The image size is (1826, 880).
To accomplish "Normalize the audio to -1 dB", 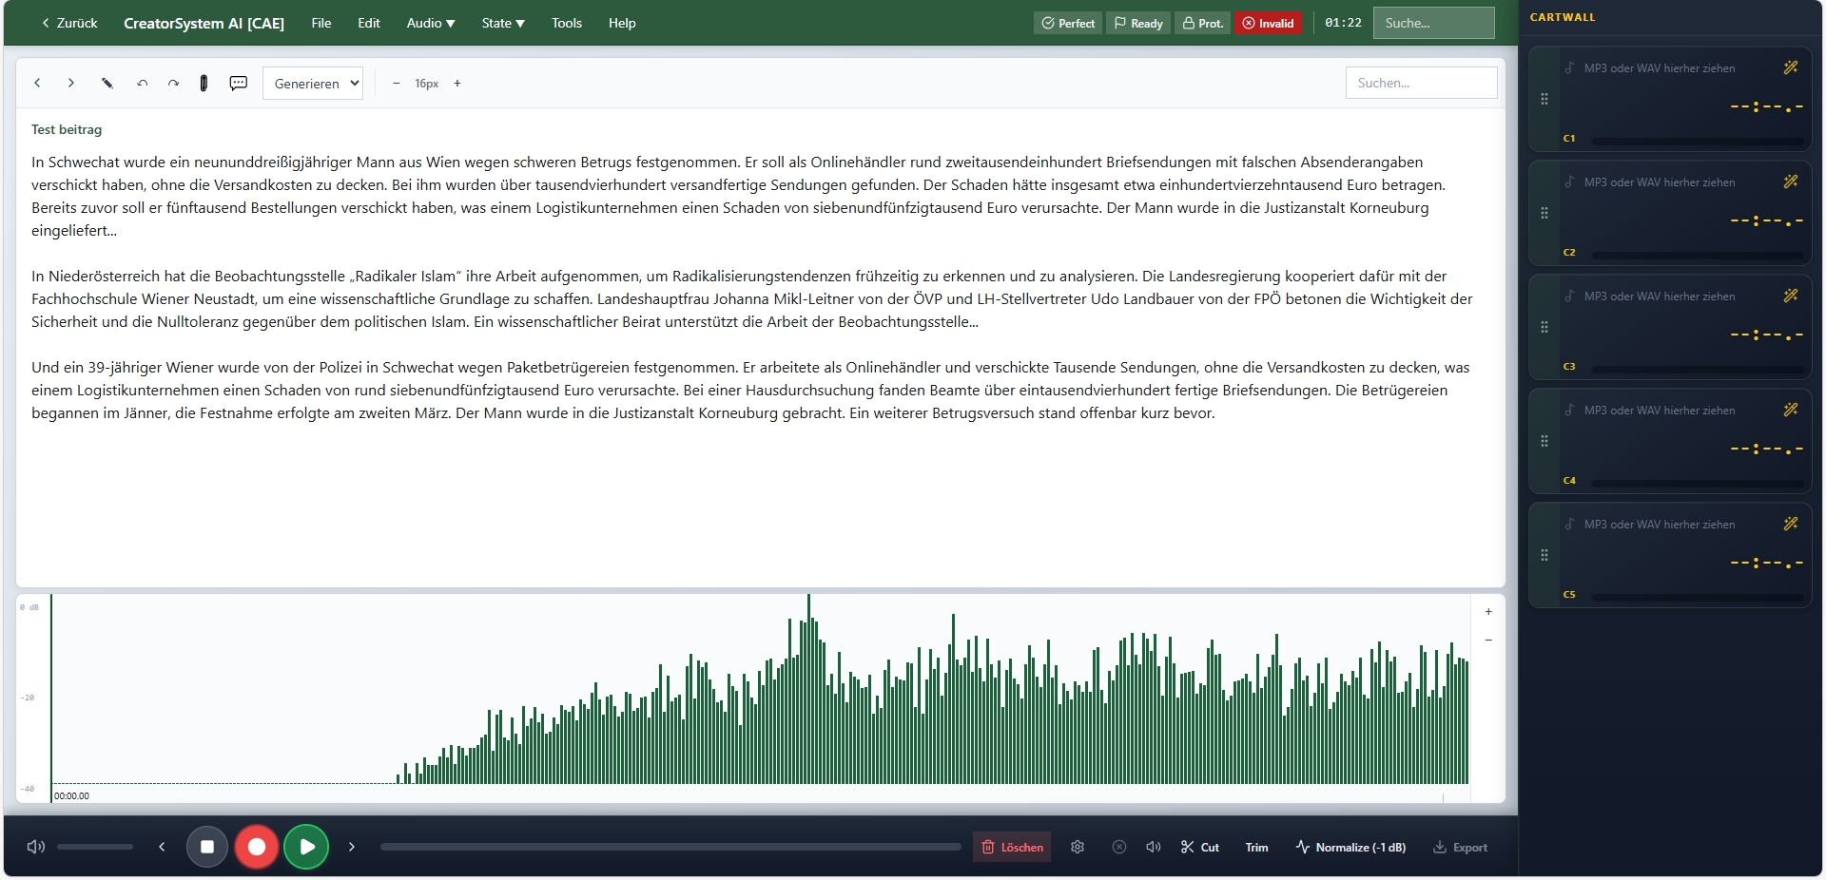I will click(1351, 847).
